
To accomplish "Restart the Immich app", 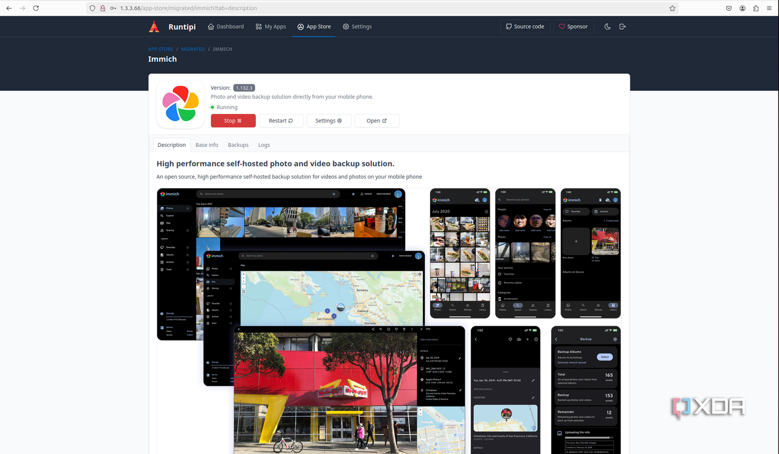I will point(281,120).
